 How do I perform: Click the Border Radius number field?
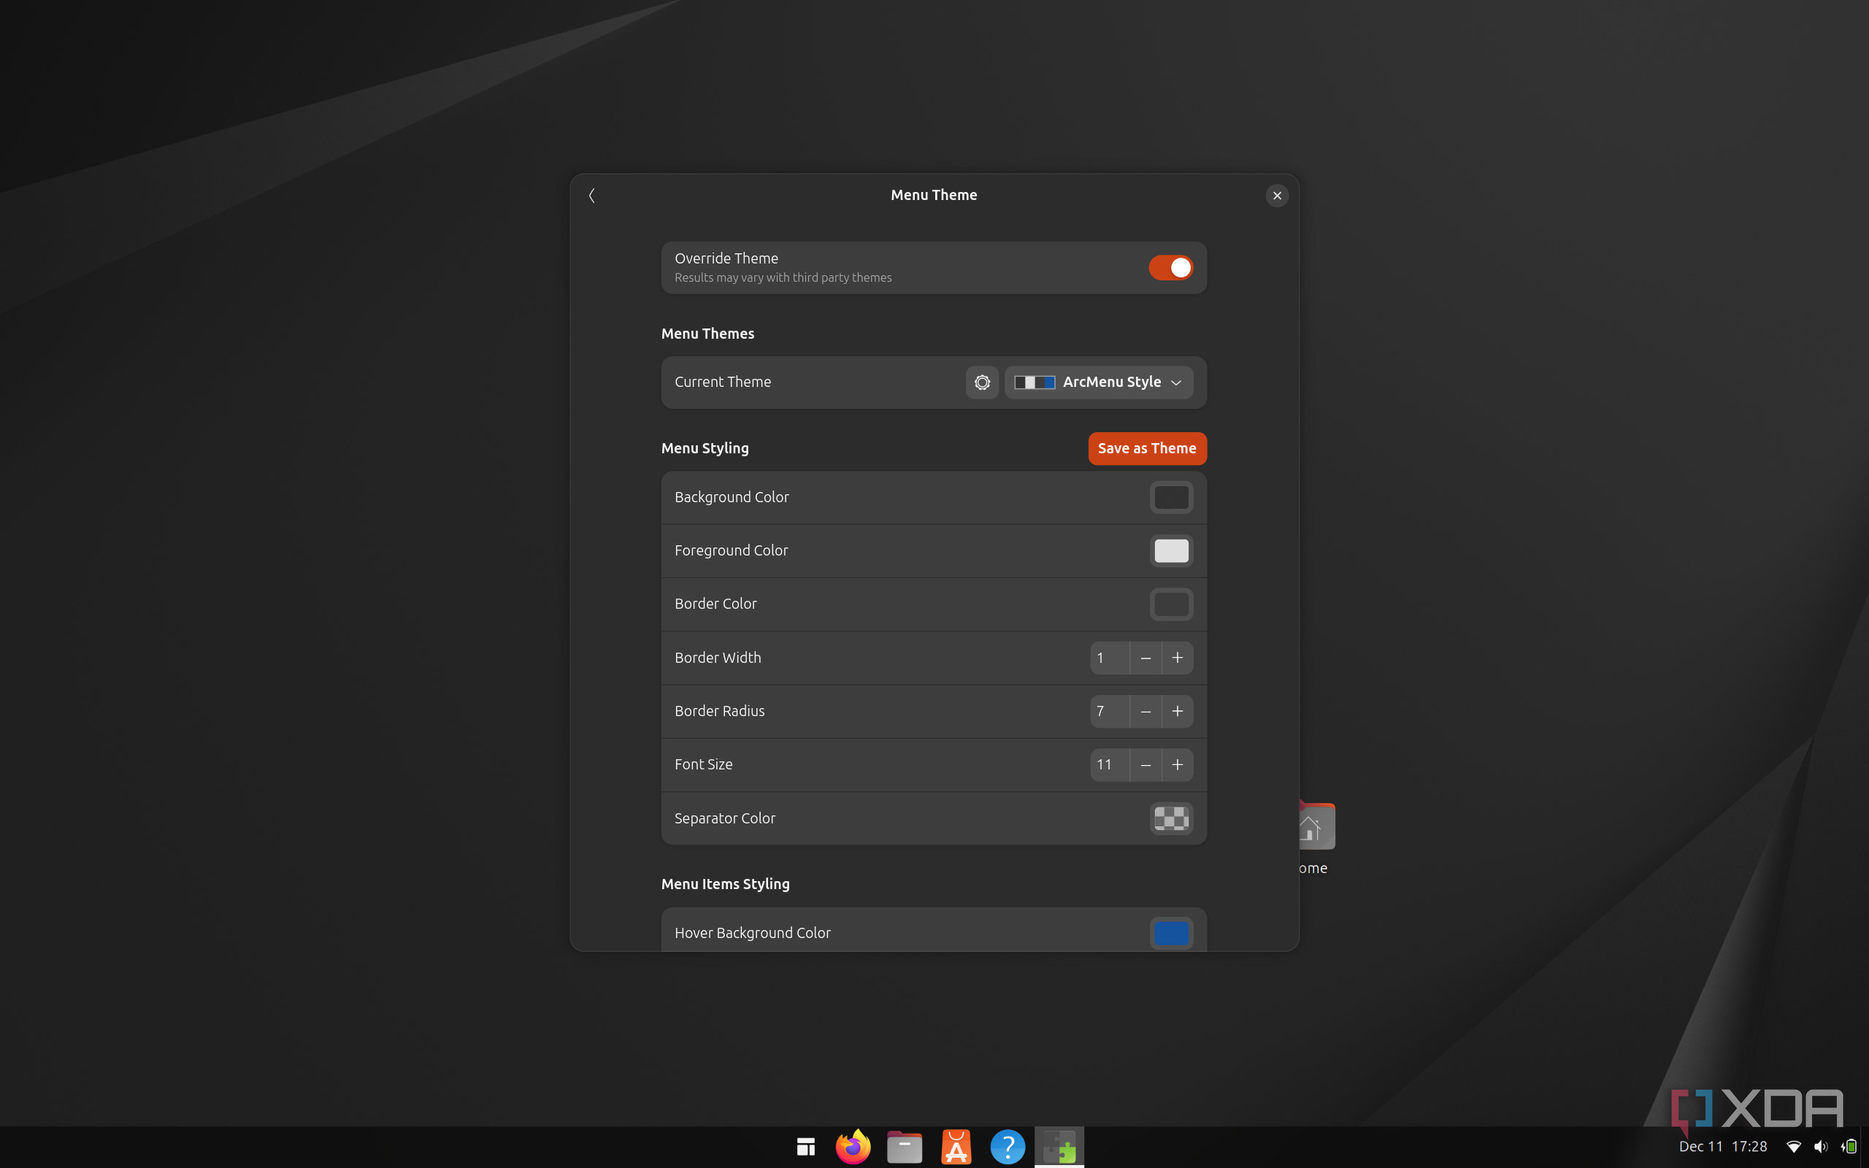click(x=1110, y=712)
